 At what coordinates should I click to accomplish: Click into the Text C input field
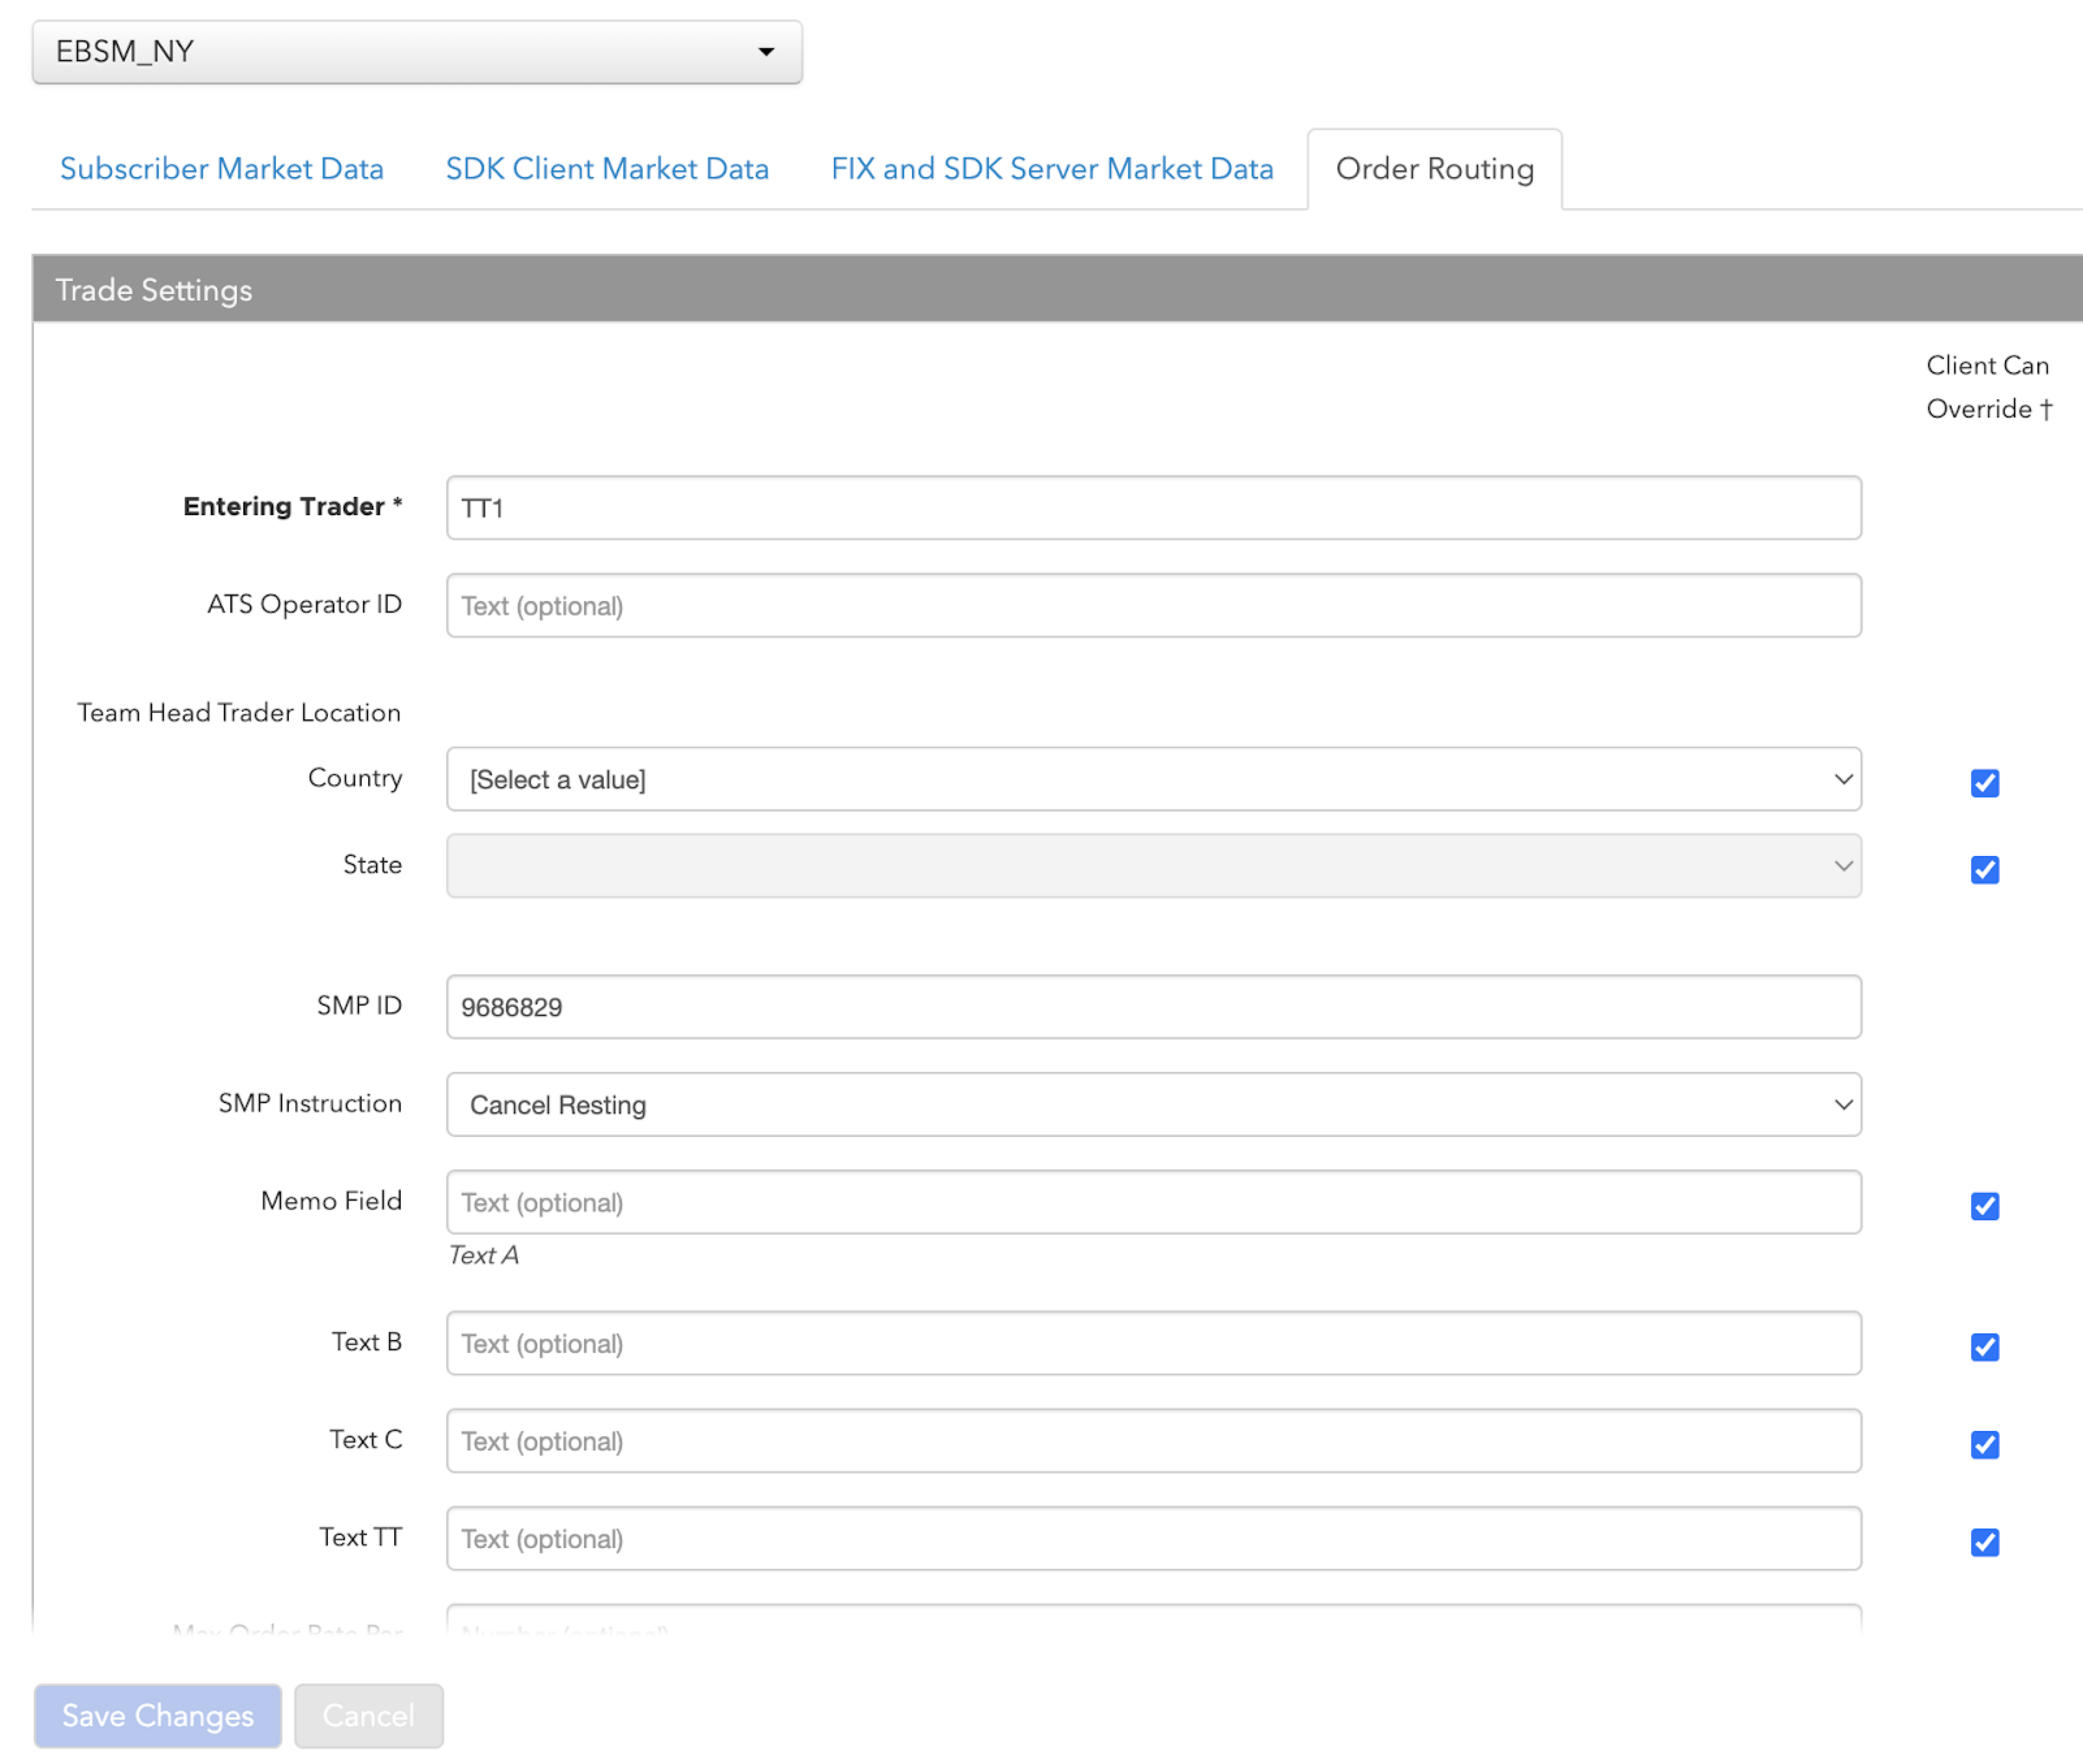1153,1441
